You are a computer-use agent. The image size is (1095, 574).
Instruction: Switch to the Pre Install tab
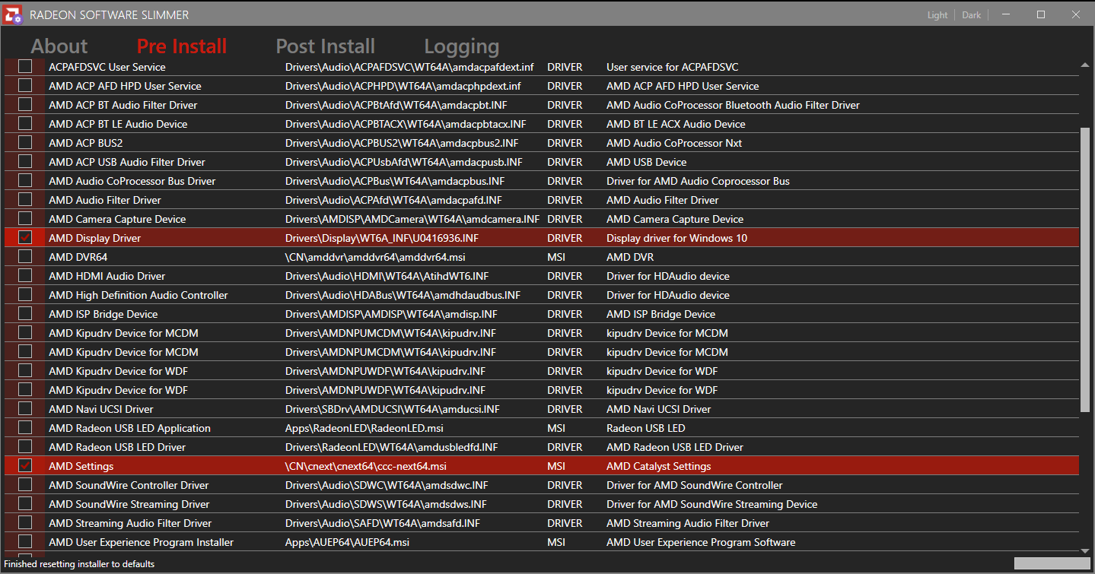(182, 46)
